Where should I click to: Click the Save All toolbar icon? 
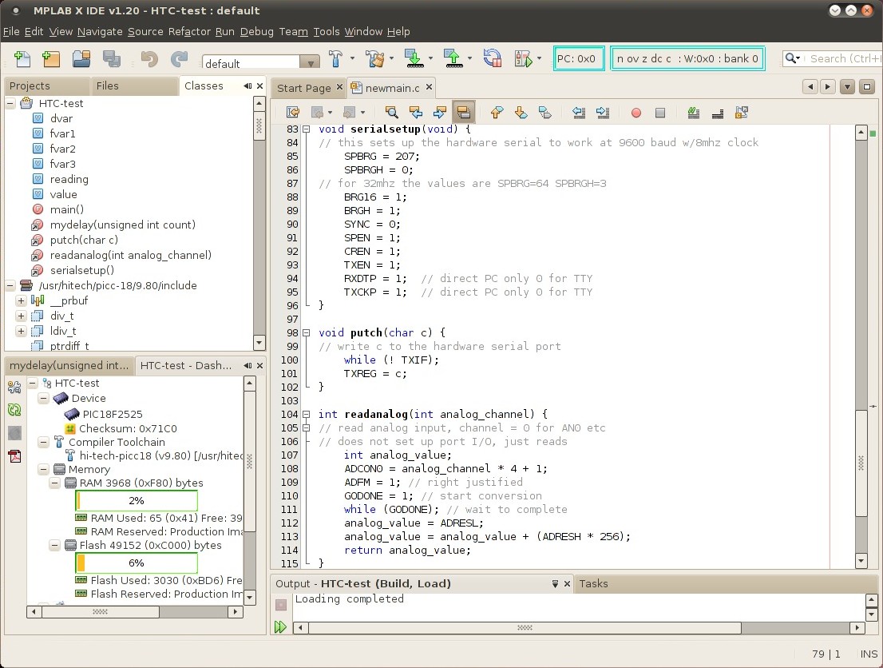tap(112, 58)
